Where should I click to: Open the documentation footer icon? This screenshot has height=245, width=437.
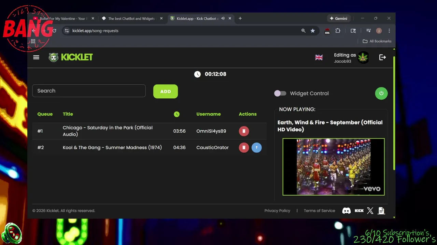pyautogui.click(x=381, y=211)
